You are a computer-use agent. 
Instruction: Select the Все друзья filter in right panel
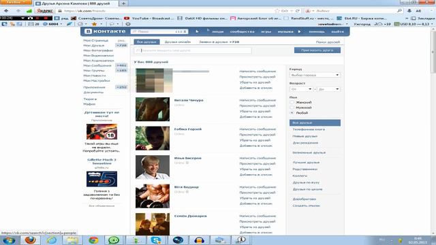[315, 122]
